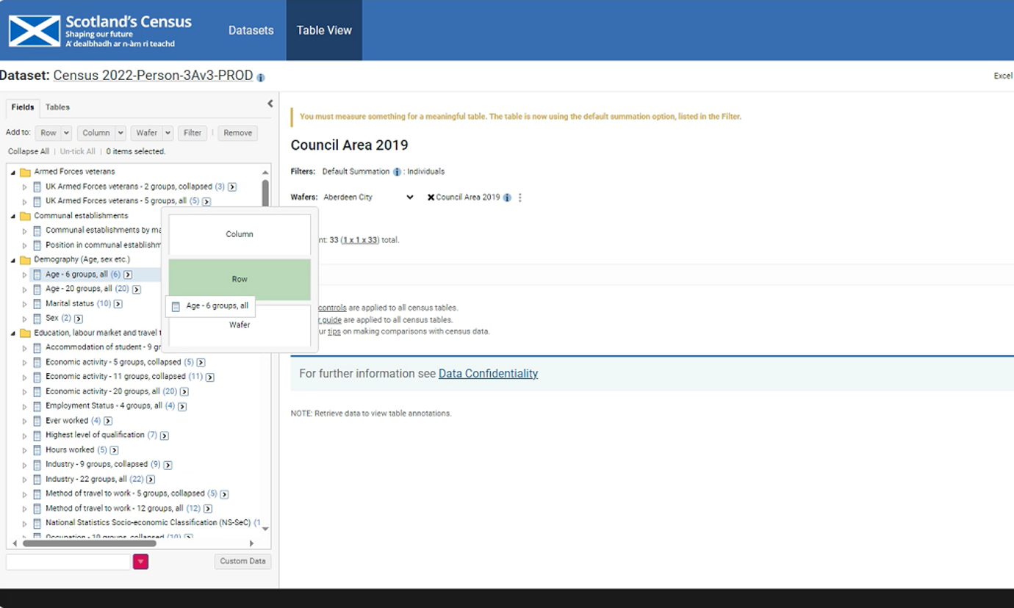Open the Datasets menu item
1014x608 pixels.
tap(251, 30)
